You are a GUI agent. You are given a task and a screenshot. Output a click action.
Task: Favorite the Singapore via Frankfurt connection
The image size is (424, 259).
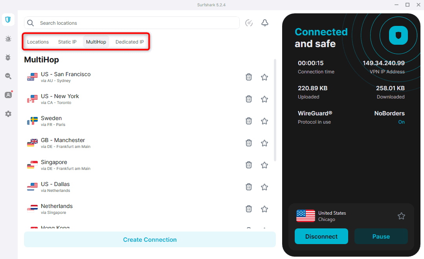pyautogui.click(x=264, y=165)
